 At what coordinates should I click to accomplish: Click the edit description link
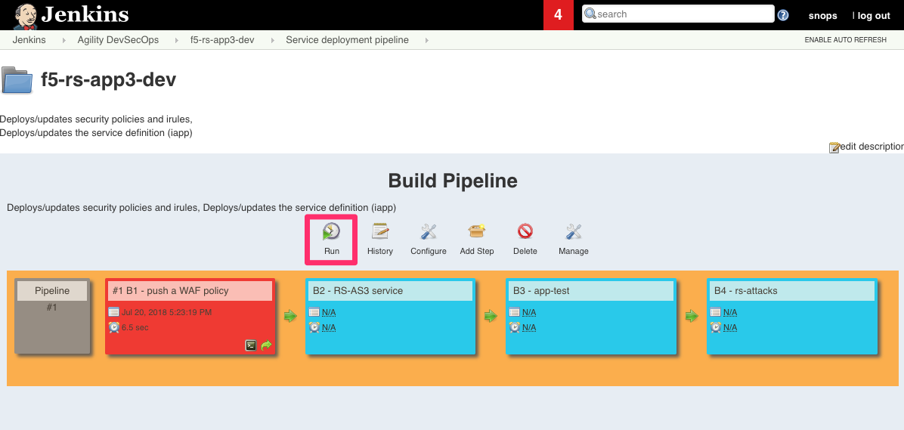(871, 147)
